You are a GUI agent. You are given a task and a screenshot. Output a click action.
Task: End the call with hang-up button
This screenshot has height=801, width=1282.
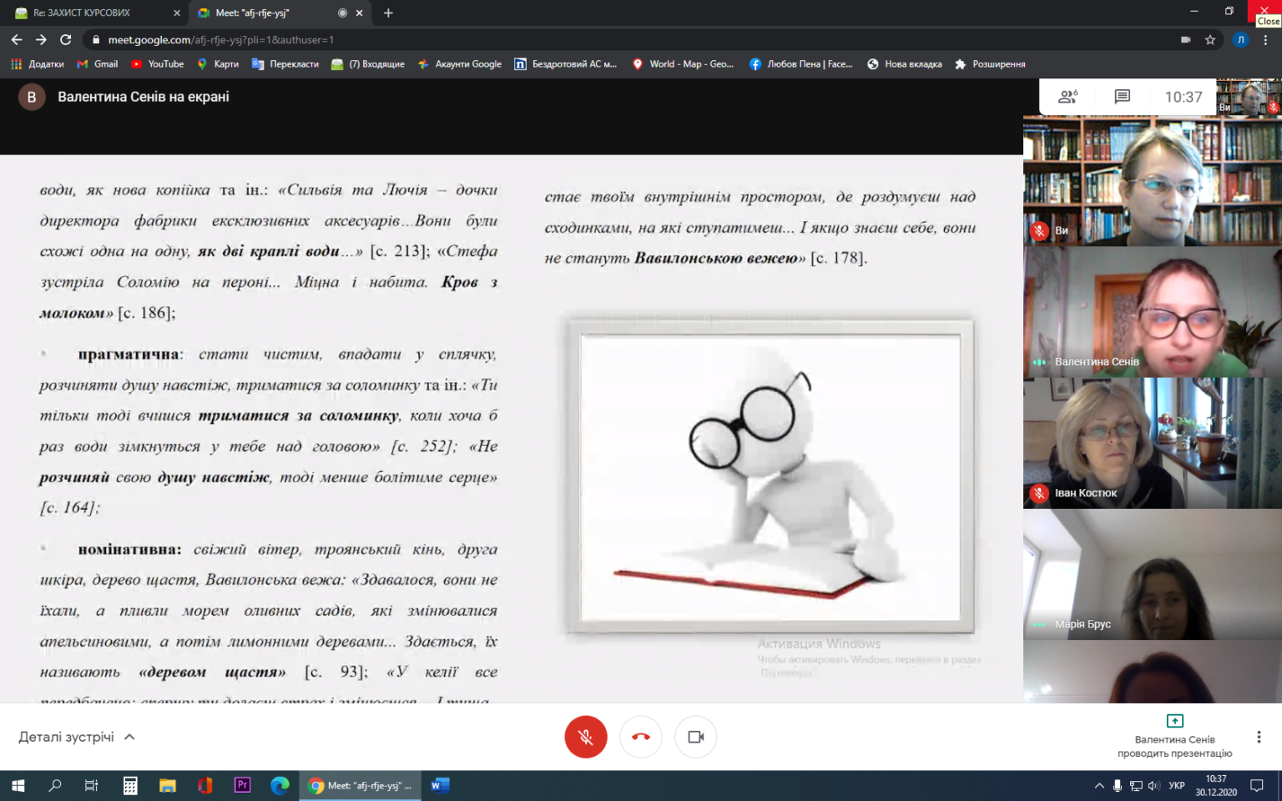click(641, 737)
